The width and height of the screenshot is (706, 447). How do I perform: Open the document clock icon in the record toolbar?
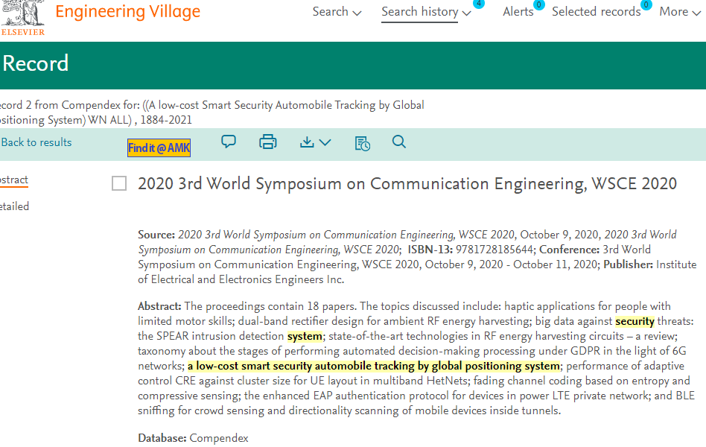363,143
